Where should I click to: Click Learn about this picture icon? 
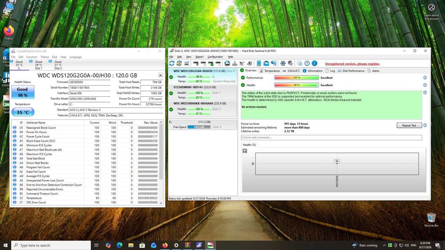point(431,12)
